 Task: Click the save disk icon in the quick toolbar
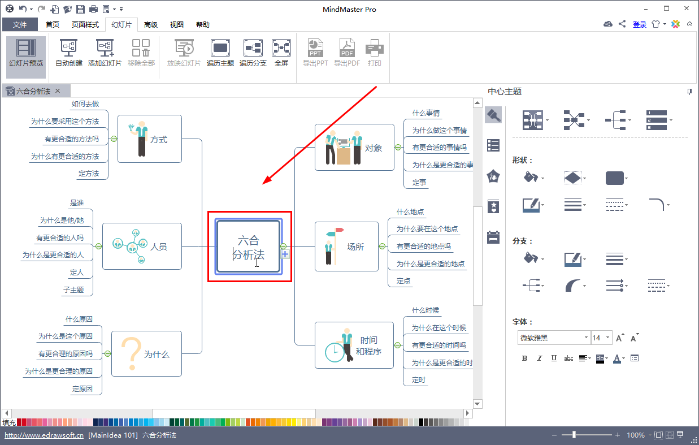[x=80, y=9]
